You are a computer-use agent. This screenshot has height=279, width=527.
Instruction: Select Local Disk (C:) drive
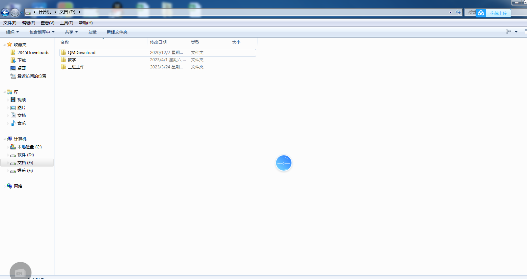click(x=29, y=147)
